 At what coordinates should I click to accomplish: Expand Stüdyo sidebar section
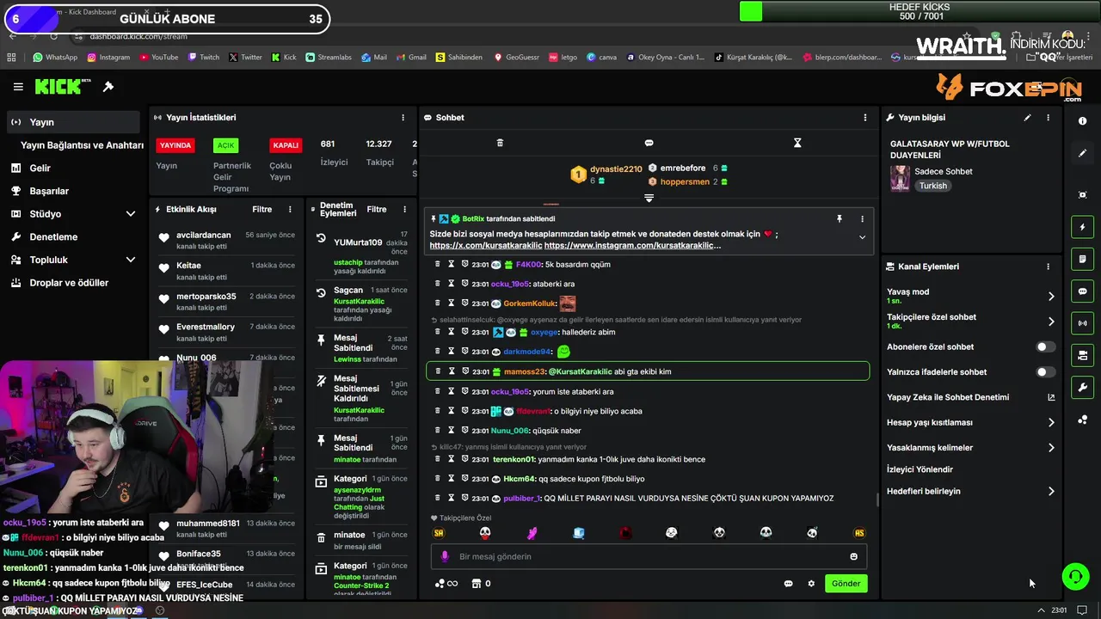click(x=131, y=214)
